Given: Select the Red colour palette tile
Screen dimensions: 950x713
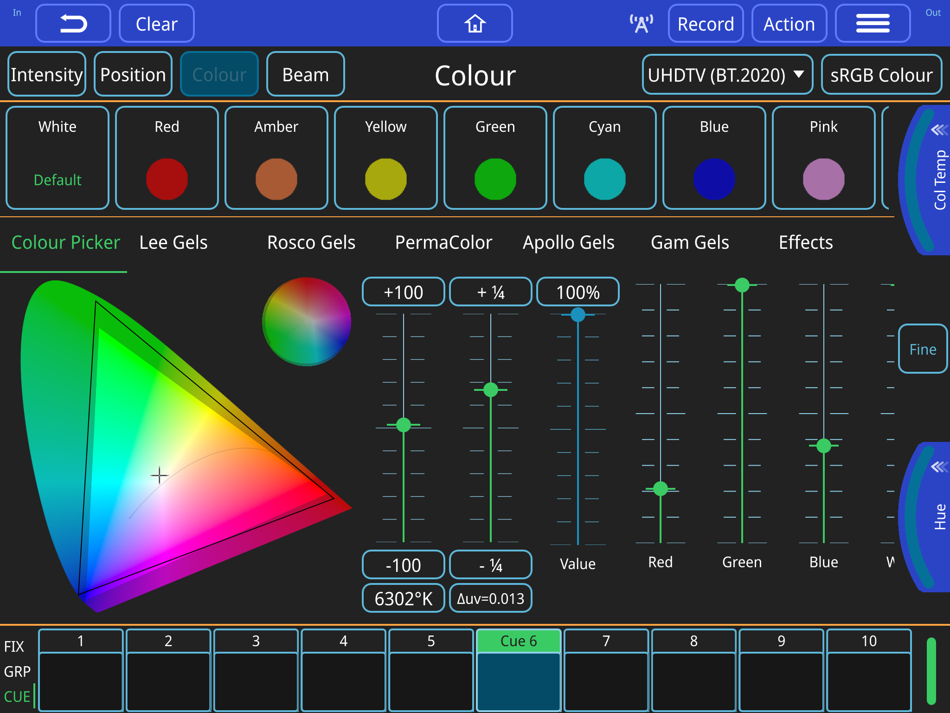Looking at the screenshot, I should (167, 158).
